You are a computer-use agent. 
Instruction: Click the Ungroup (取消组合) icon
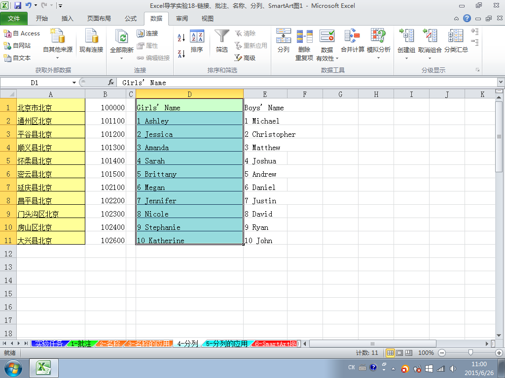click(x=430, y=35)
